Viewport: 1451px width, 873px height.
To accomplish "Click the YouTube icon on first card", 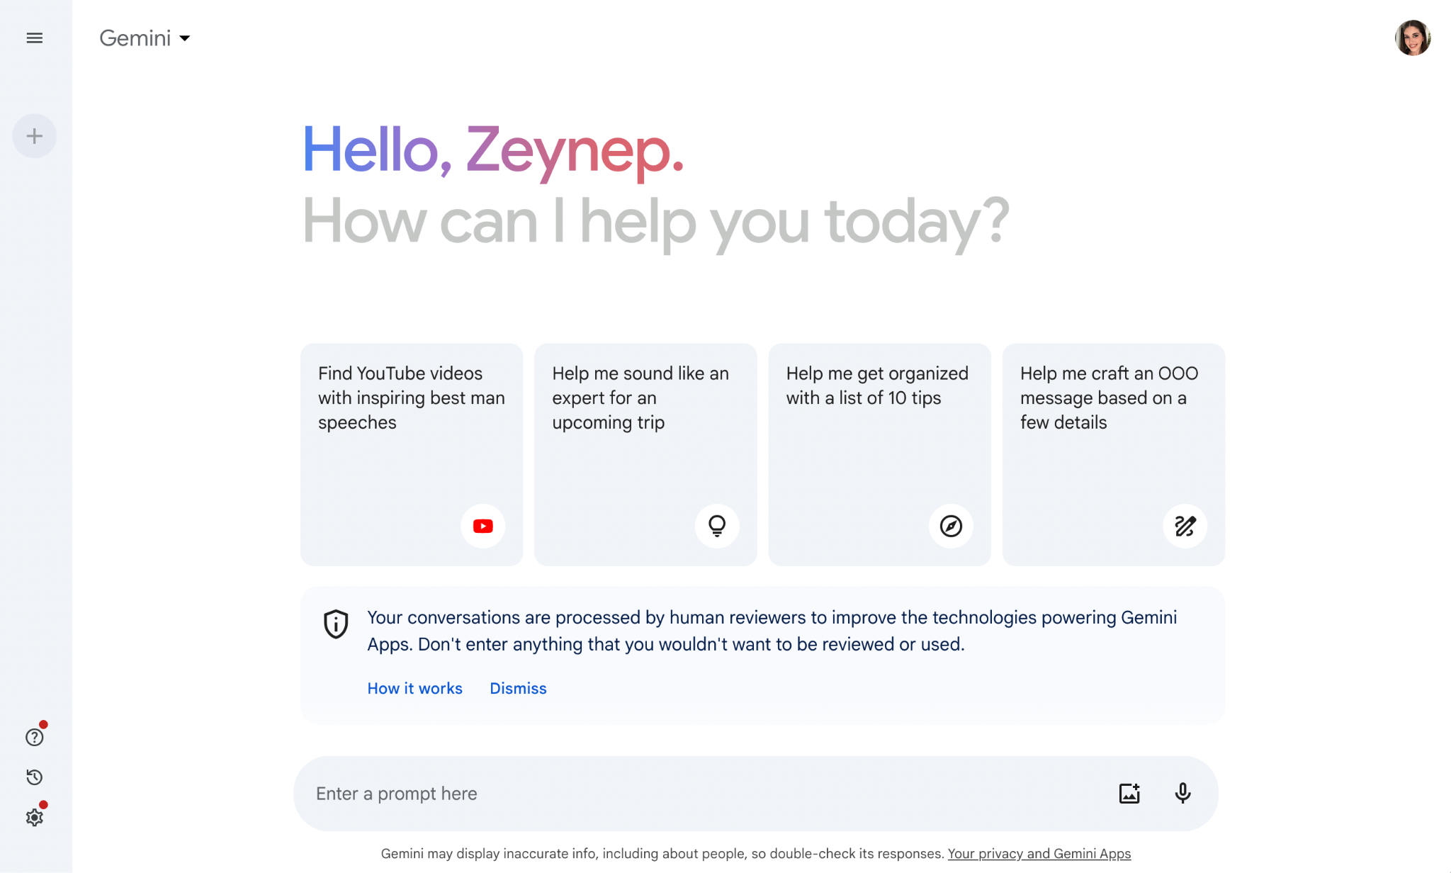I will pyautogui.click(x=482, y=526).
